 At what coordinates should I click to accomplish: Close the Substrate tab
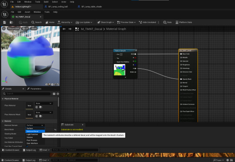coord(83,125)
